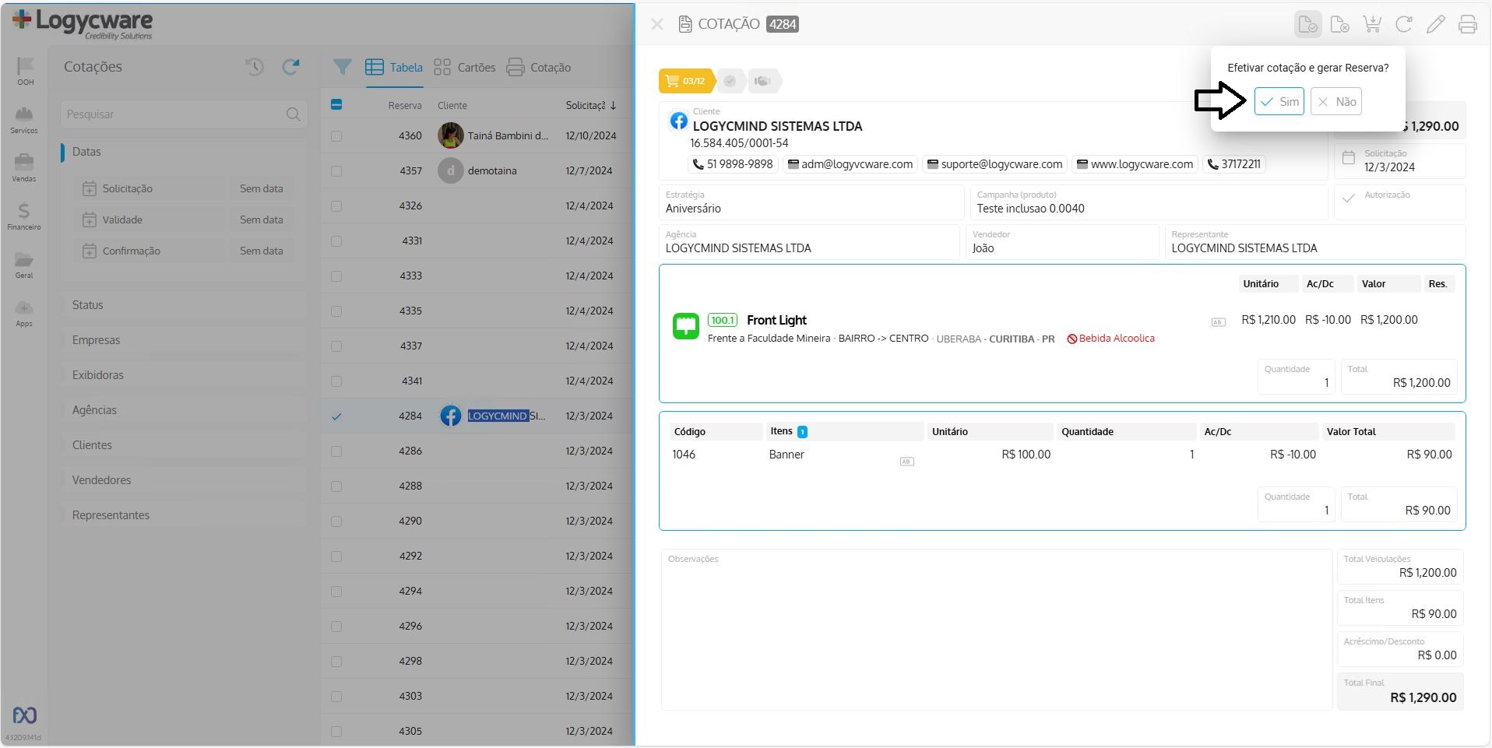Expand the Clientes filter section
Image resolution: width=1492 pixels, height=748 pixels.
tap(184, 445)
